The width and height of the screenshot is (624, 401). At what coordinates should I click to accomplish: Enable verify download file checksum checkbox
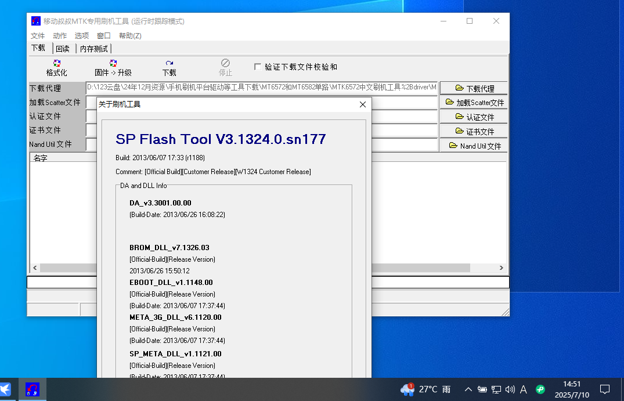[x=258, y=67]
